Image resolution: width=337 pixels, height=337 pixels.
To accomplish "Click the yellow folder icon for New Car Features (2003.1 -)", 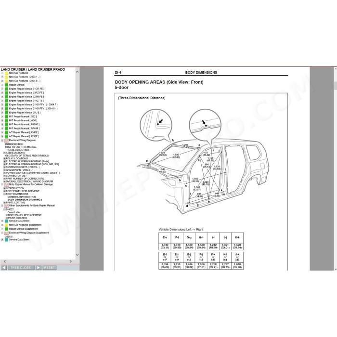I will (6, 77).
